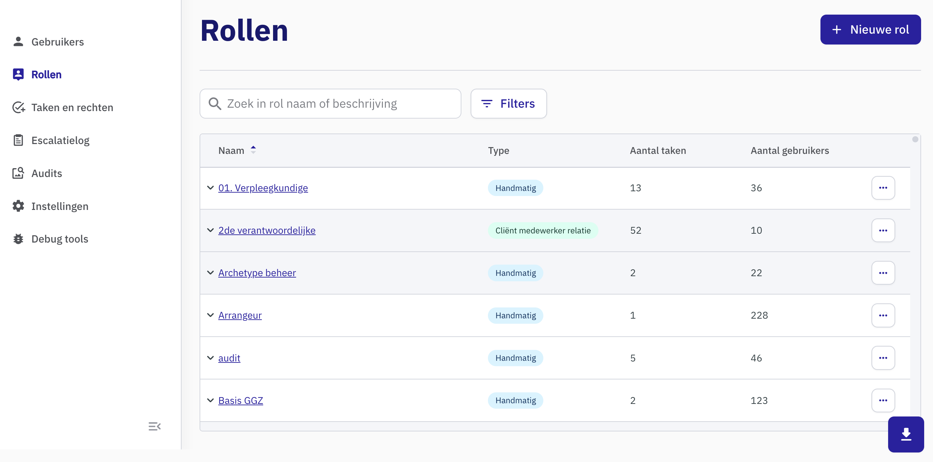Expand the audit row

[210, 358]
